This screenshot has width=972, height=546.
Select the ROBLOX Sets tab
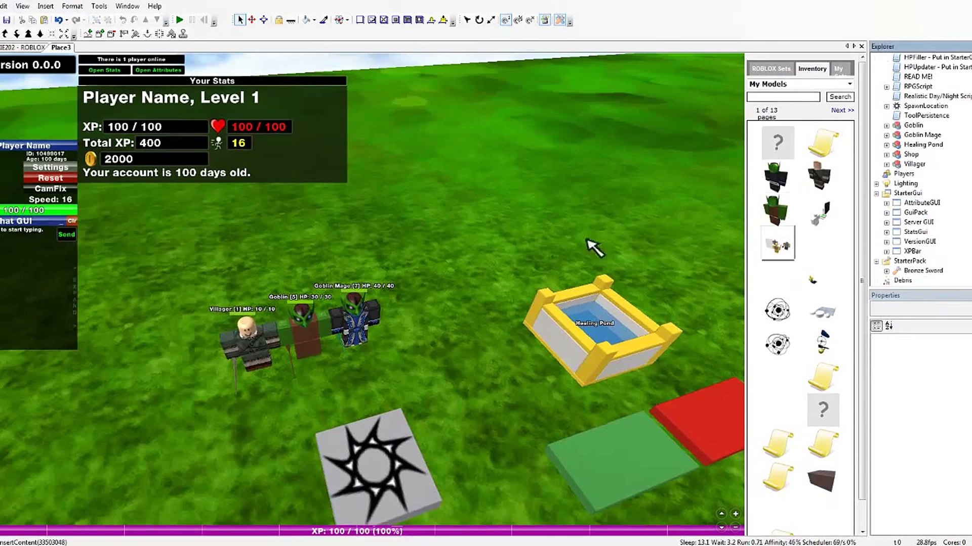772,68
